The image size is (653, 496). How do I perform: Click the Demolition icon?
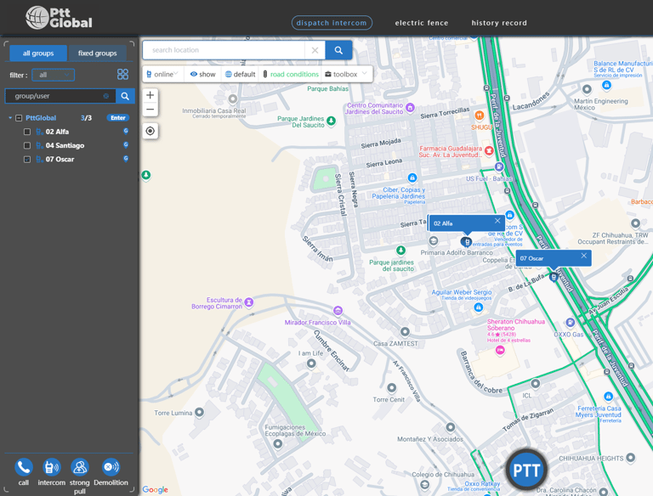pyautogui.click(x=111, y=467)
